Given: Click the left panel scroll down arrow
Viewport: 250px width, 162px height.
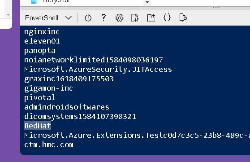Looking at the screenshot, I should coord(9,15).
